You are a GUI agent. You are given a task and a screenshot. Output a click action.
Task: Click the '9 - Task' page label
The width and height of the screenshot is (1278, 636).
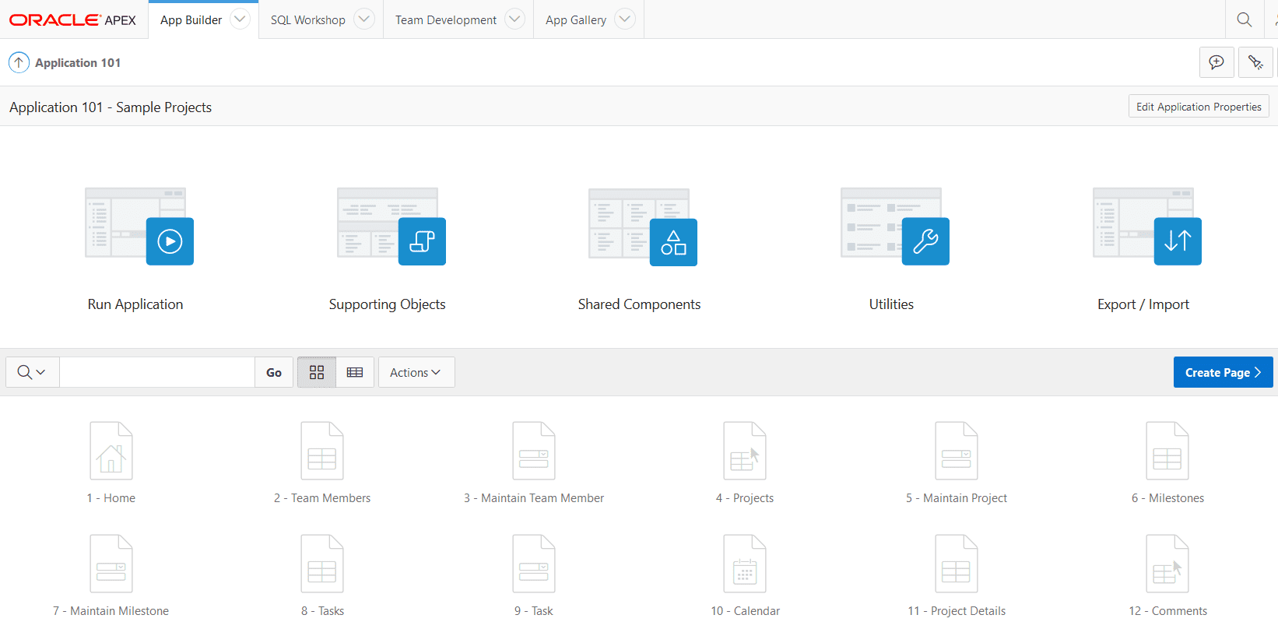pos(534,611)
